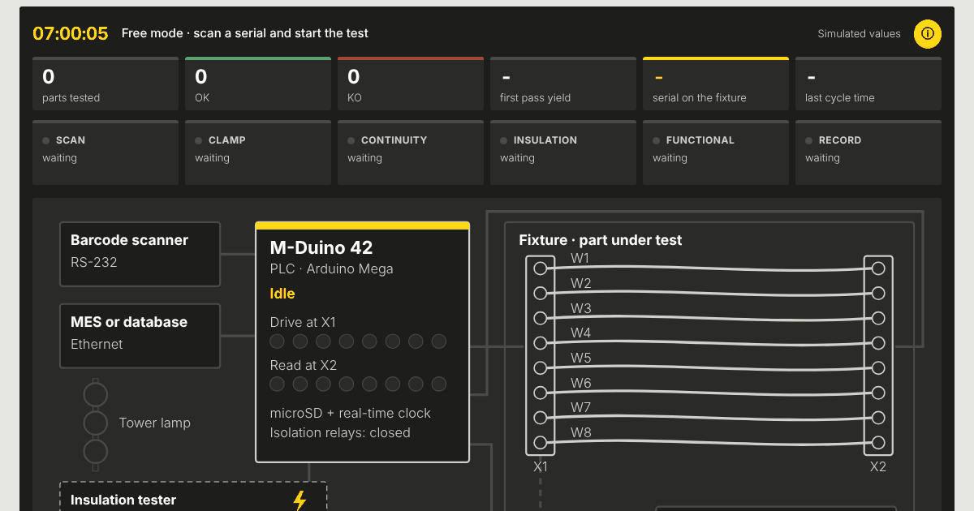Click the OK counter card
This screenshot has width=974, height=511.
258,84
